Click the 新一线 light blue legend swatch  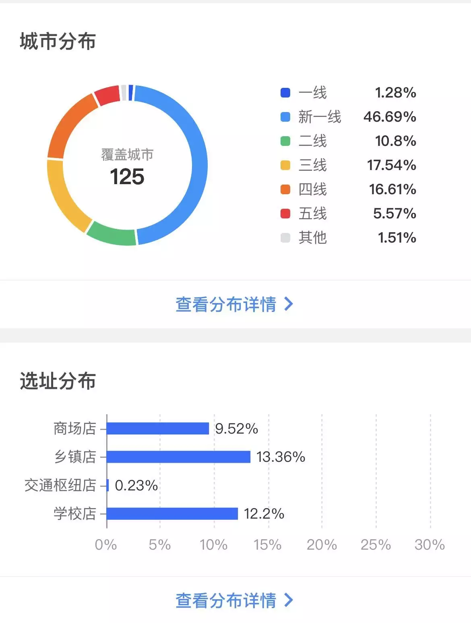click(x=285, y=117)
